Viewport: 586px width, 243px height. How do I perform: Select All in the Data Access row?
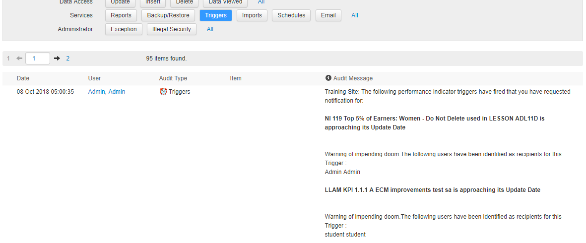(261, 2)
